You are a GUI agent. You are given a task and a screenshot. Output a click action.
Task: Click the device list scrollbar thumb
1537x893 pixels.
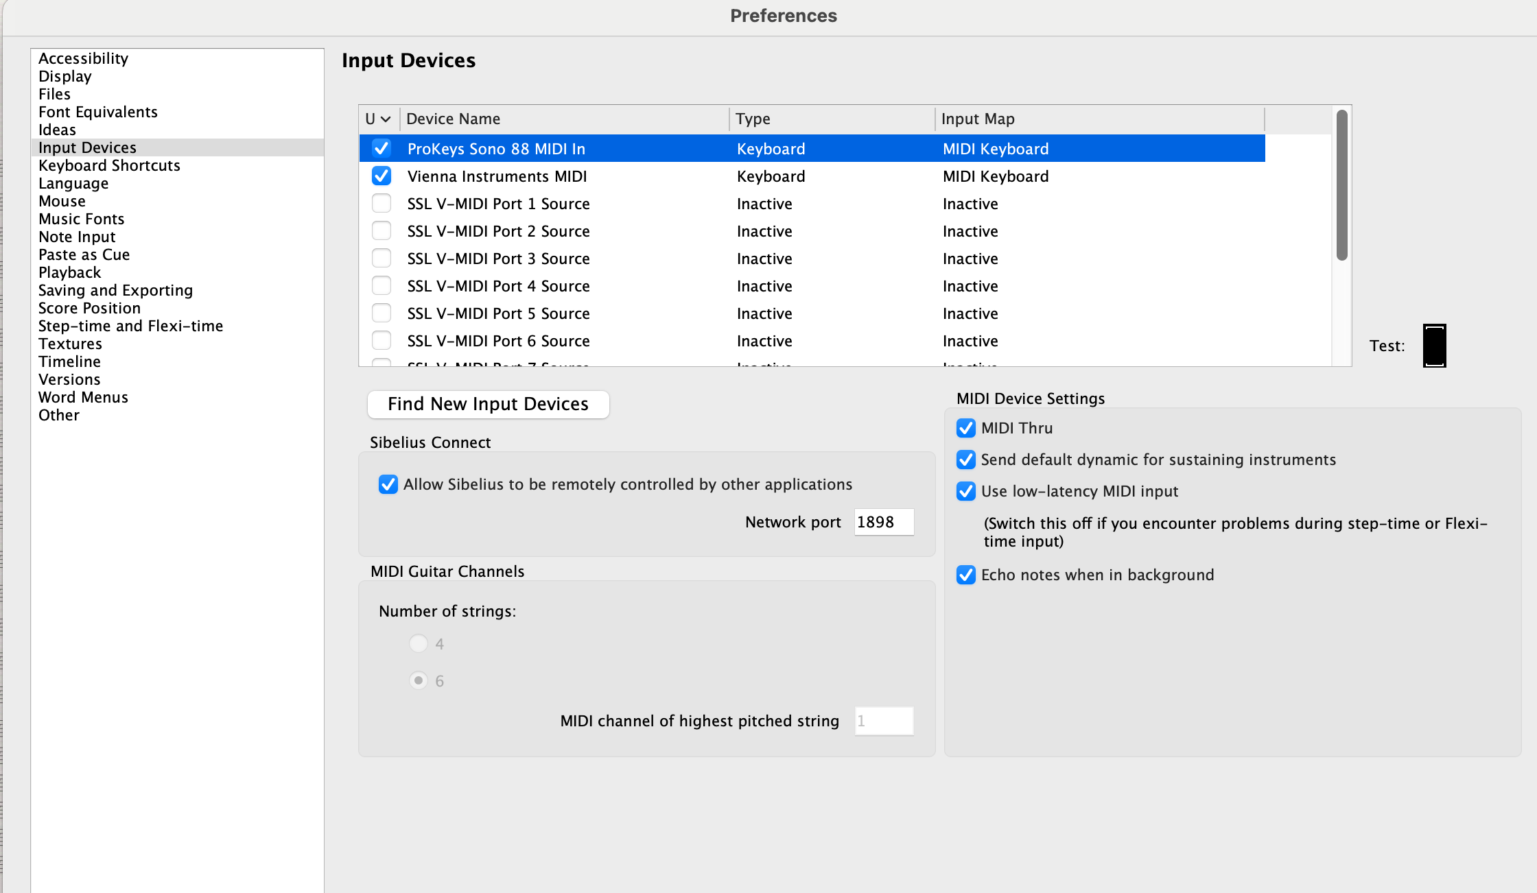[x=1342, y=185]
